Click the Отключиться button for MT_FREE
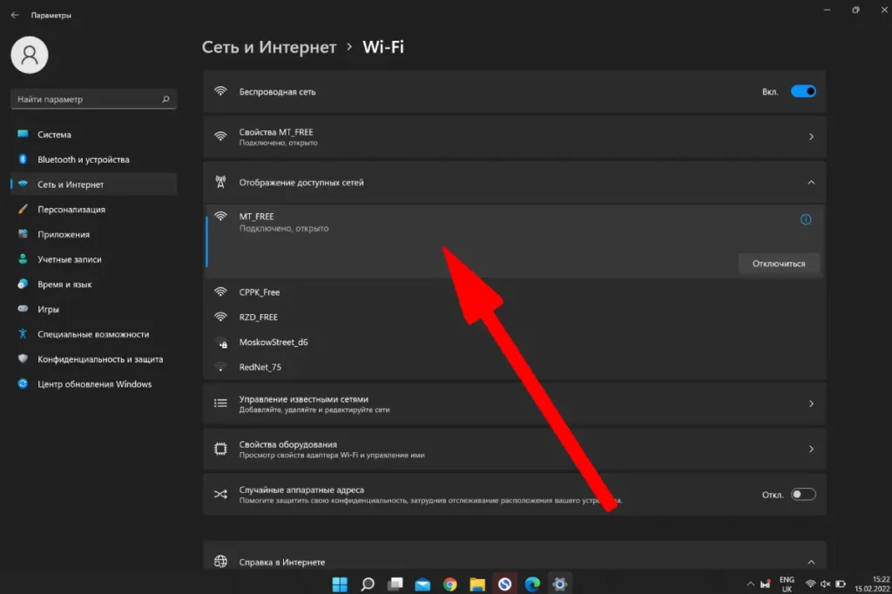892x594 pixels. coord(779,264)
